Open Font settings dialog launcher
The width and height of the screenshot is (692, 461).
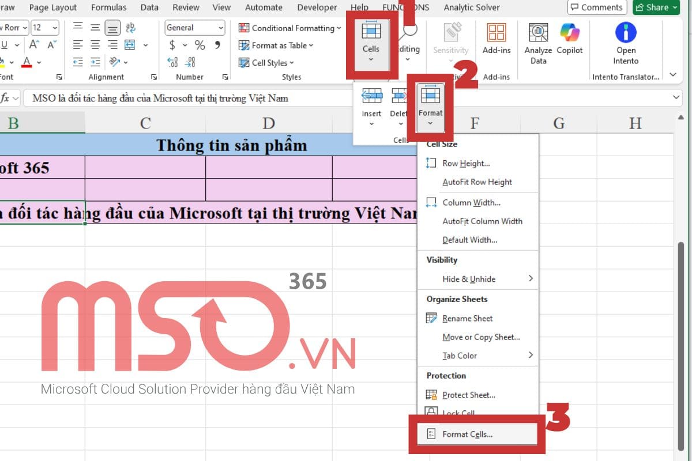(59, 77)
